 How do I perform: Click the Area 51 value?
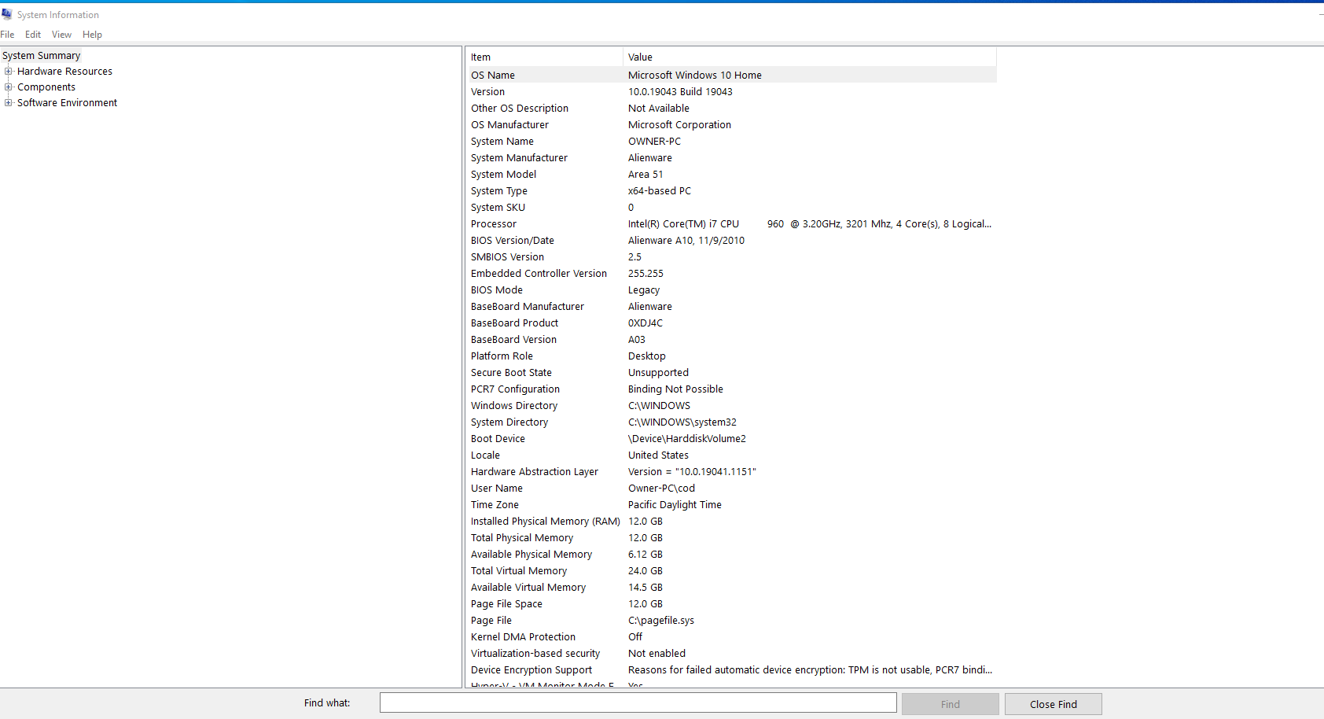645,175
